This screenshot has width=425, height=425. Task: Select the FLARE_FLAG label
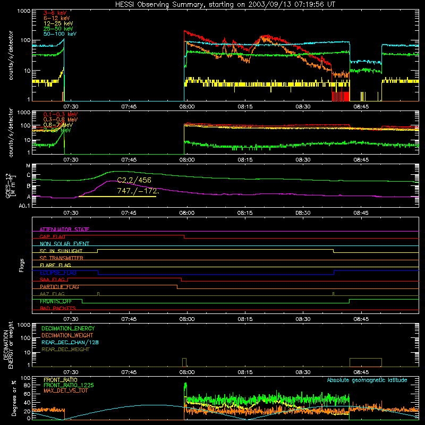[x=55, y=265]
